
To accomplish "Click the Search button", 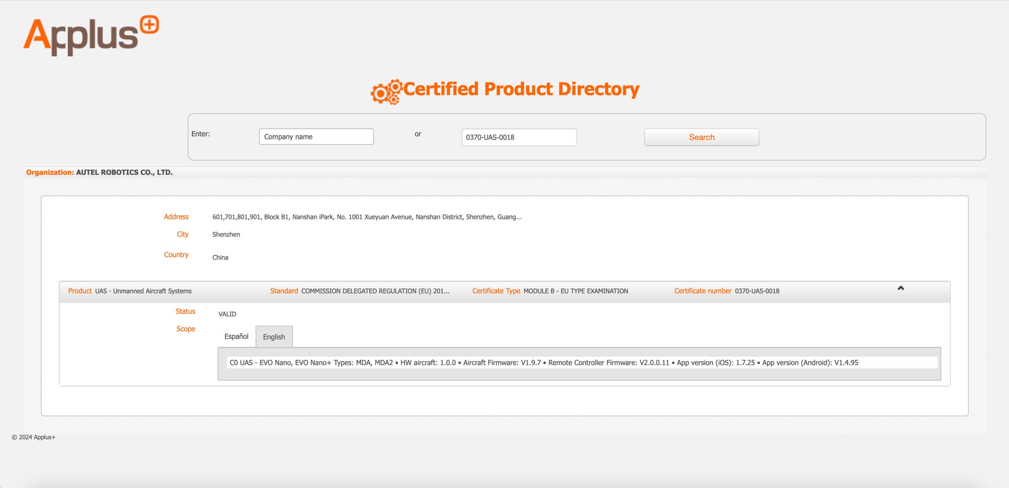I will [x=702, y=137].
